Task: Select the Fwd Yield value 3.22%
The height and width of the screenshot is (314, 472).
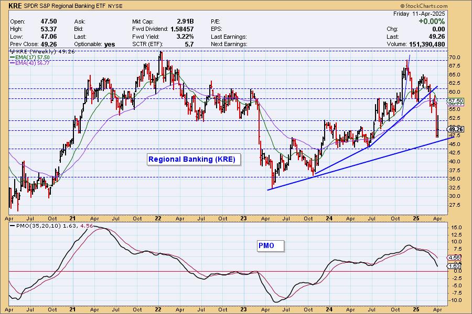Action: click(x=185, y=37)
